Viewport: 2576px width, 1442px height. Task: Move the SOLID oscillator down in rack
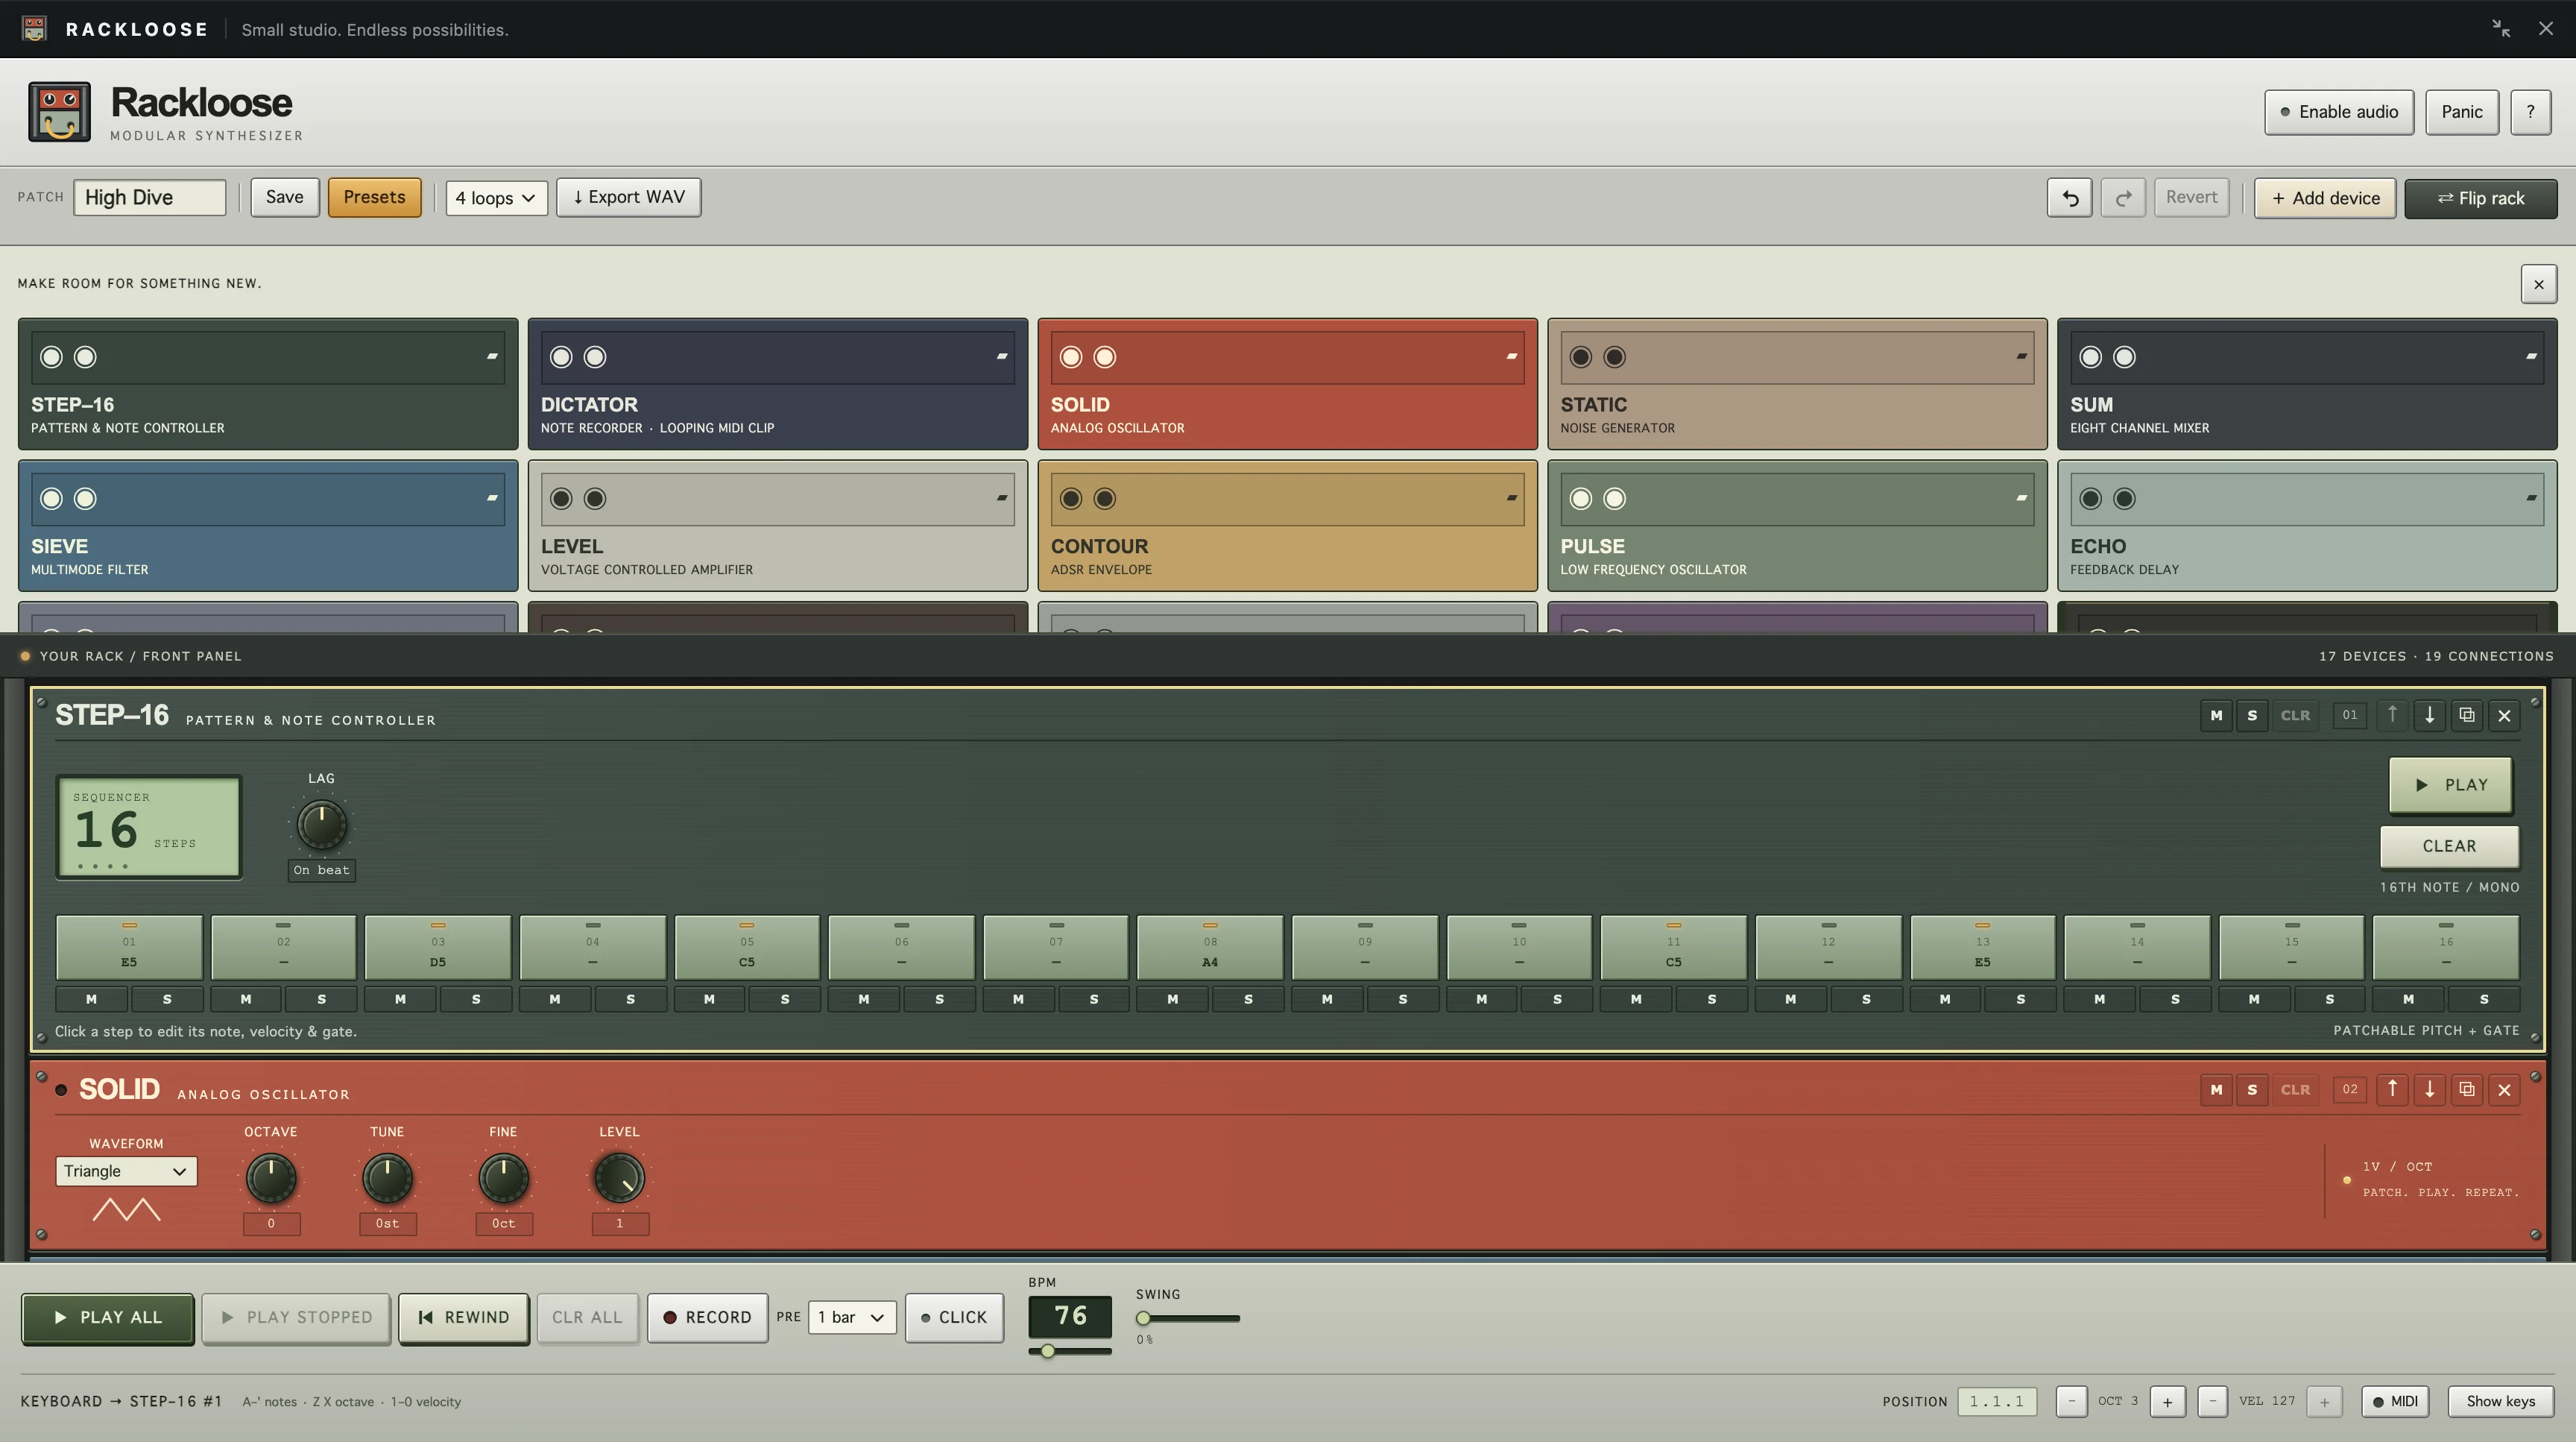pos(2429,1090)
